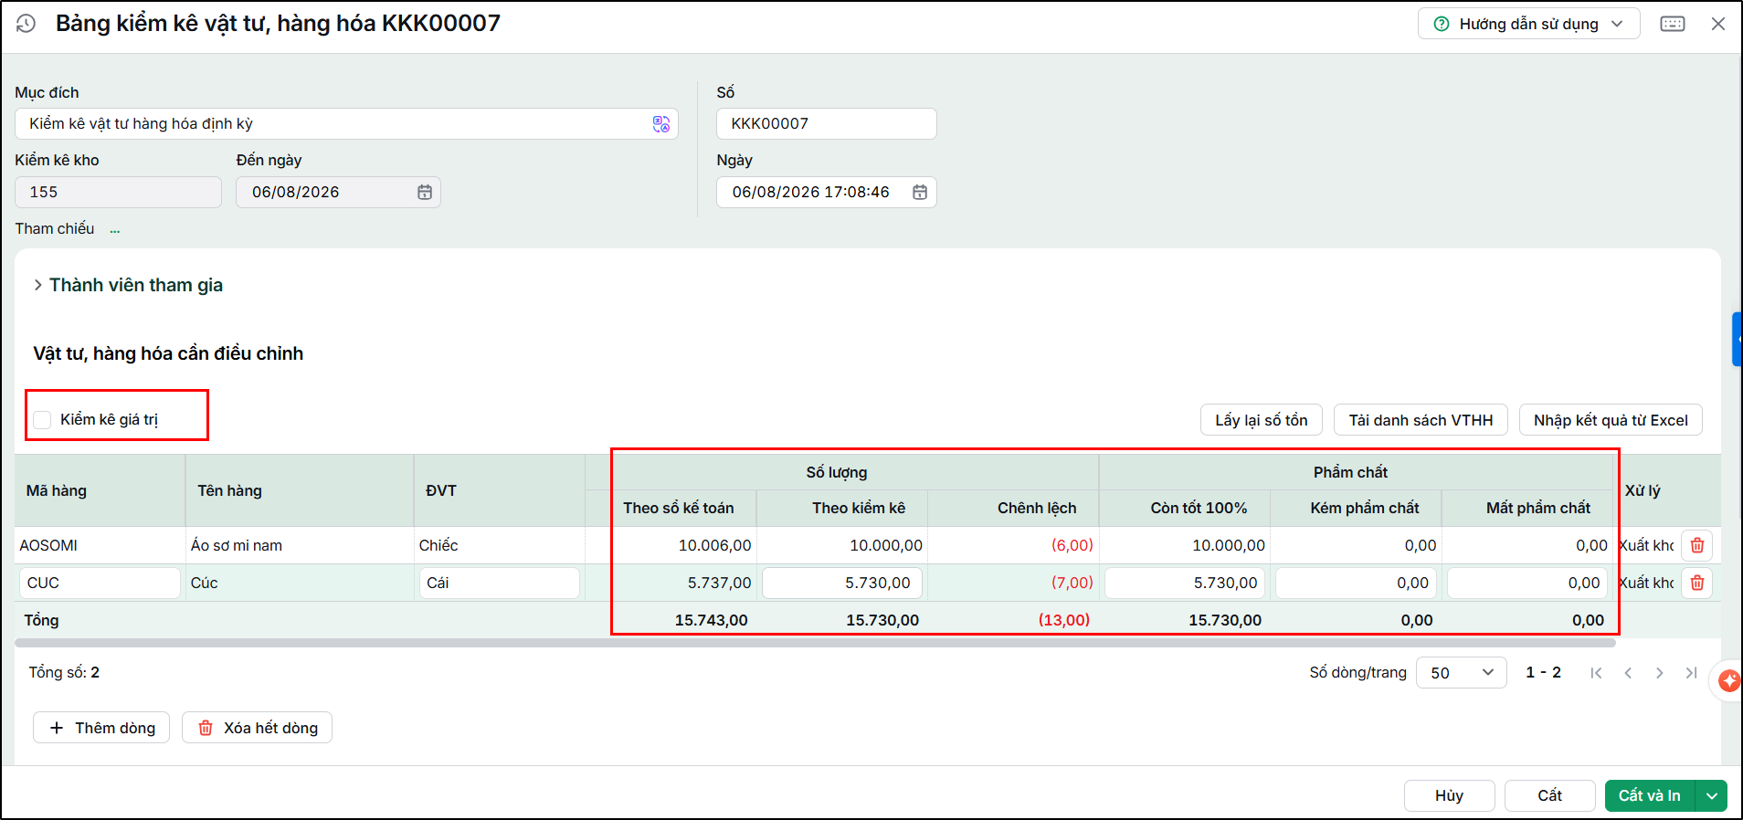Open the red floating assistant icon
Viewport: 1743px width, 820px height.
point(1728,680)
